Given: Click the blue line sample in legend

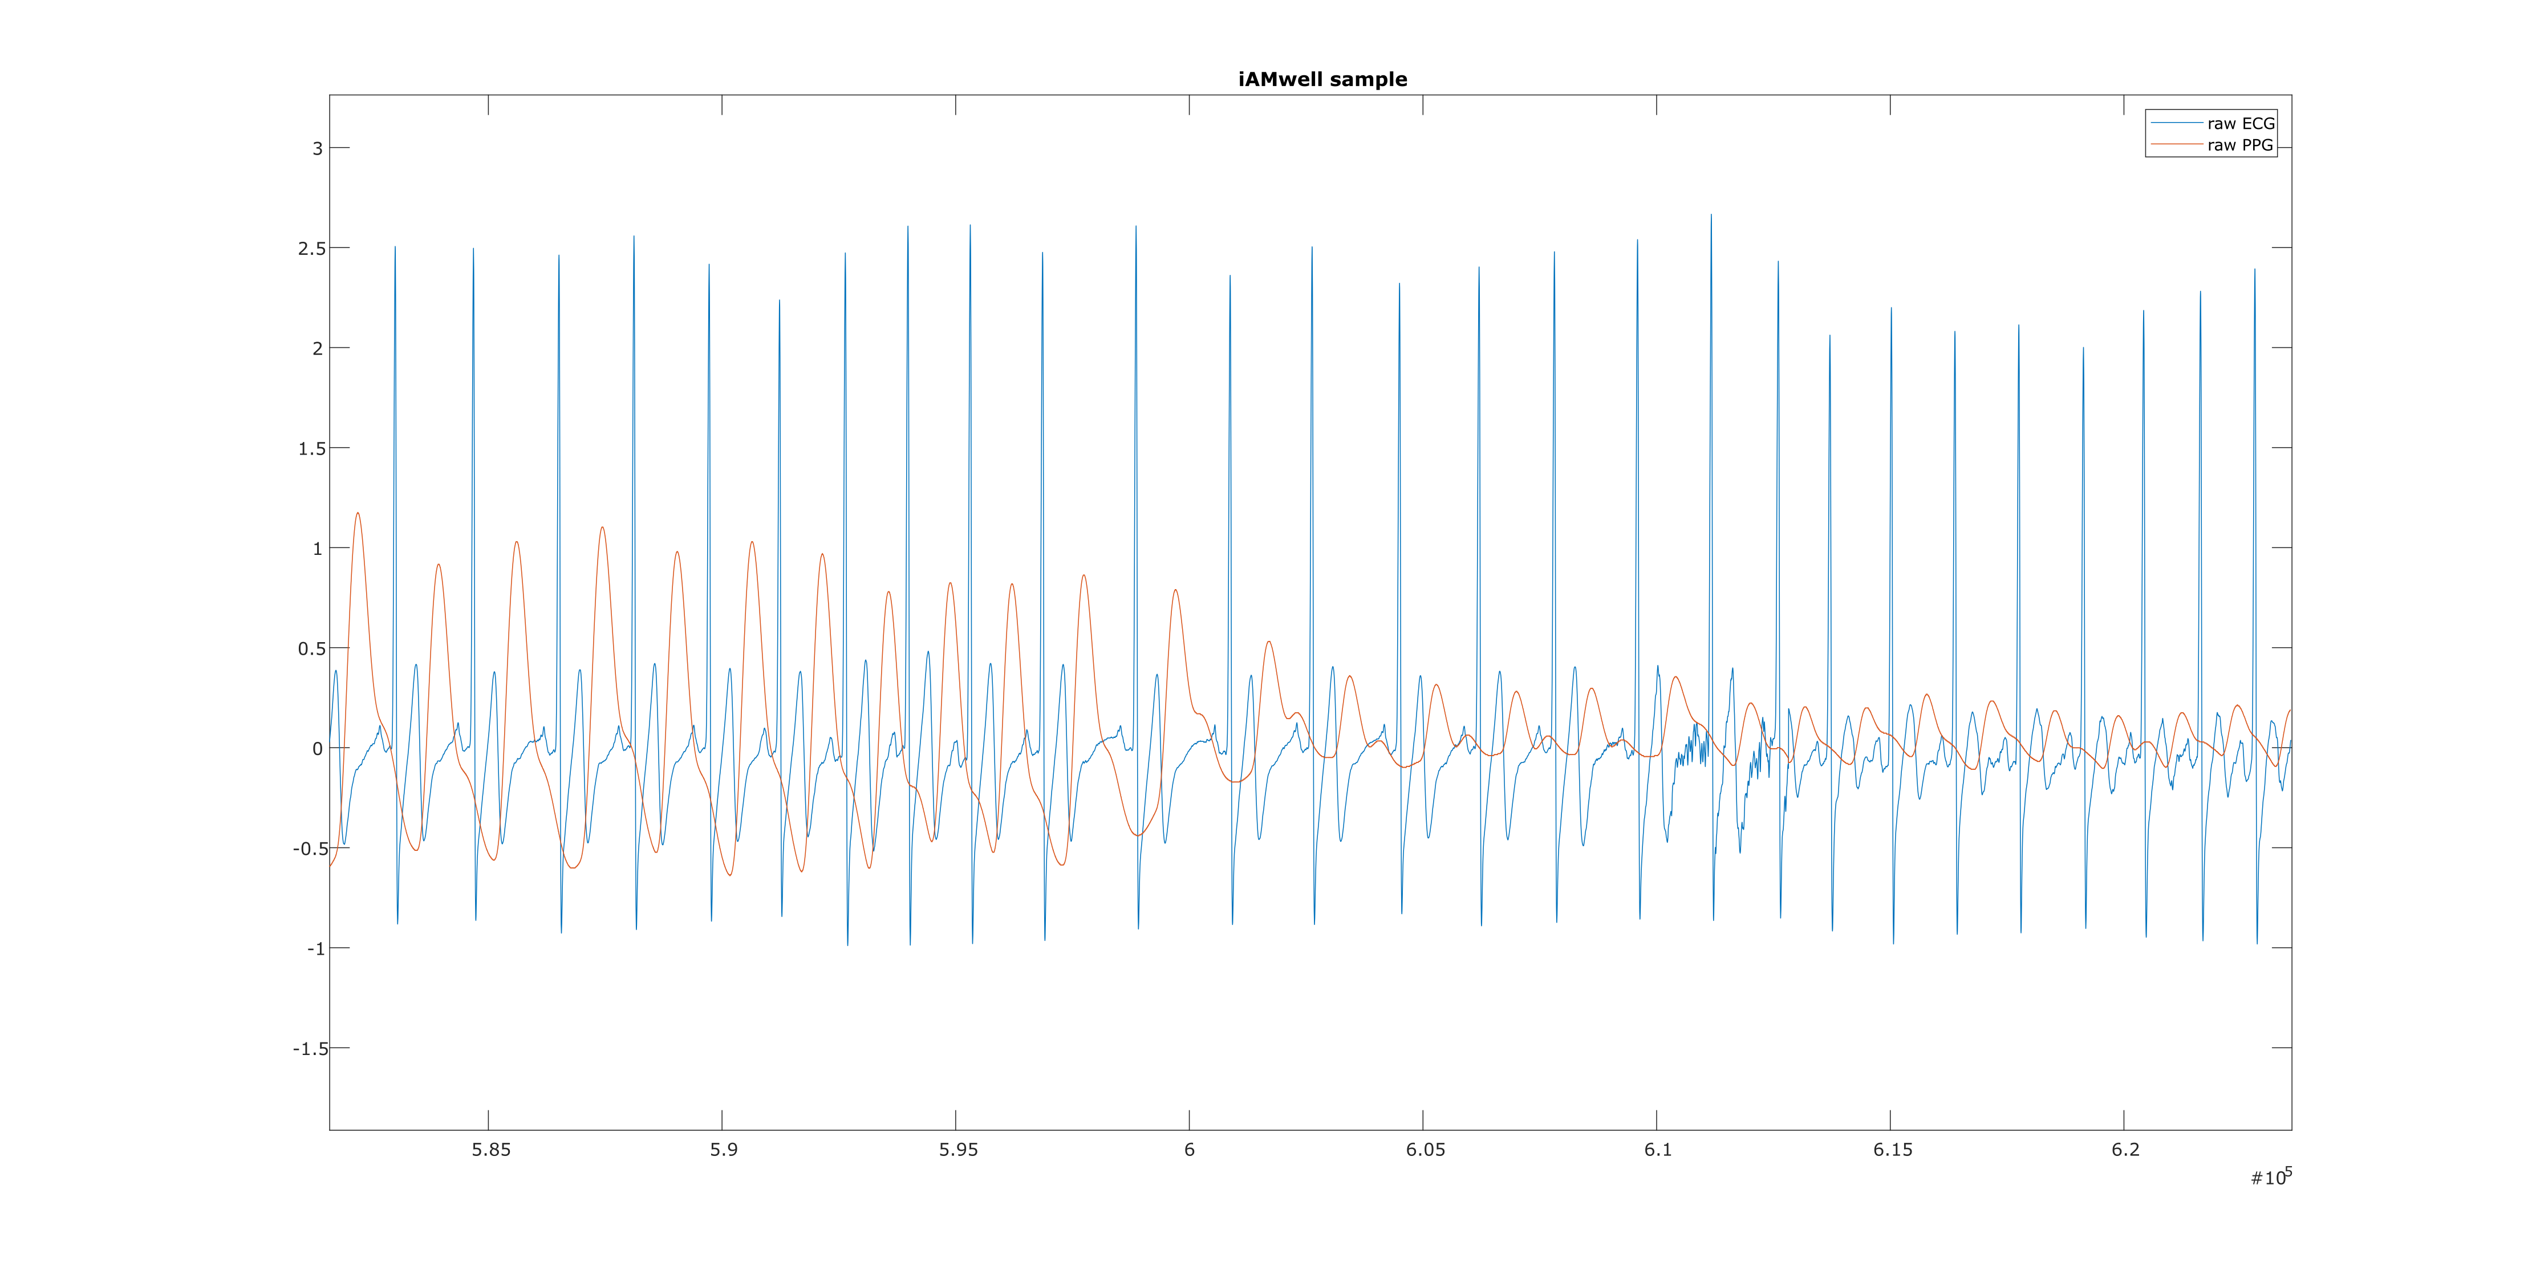Looking at the screenshot, I should click(2176, 123).
